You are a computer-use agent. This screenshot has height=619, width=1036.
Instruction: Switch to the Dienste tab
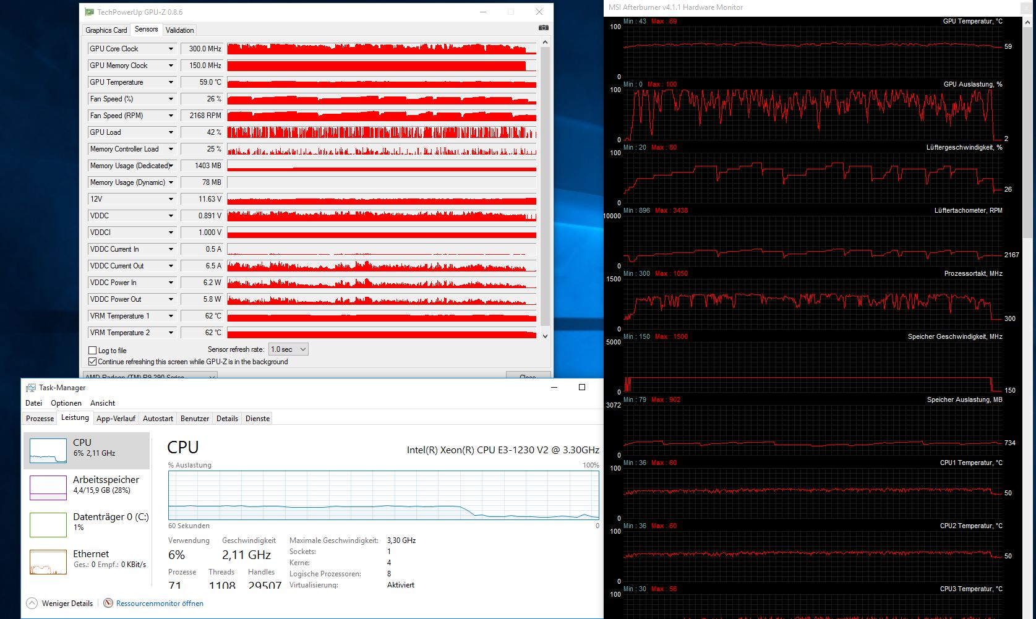point(257,419)
